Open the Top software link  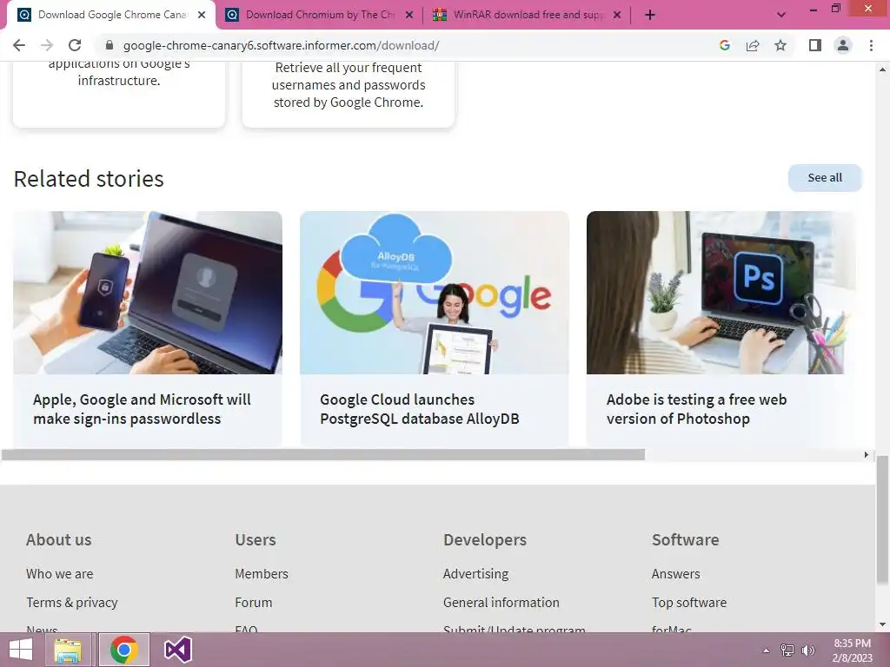689,603
